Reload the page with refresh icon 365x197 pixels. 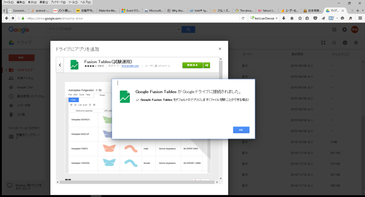point(243,18)
